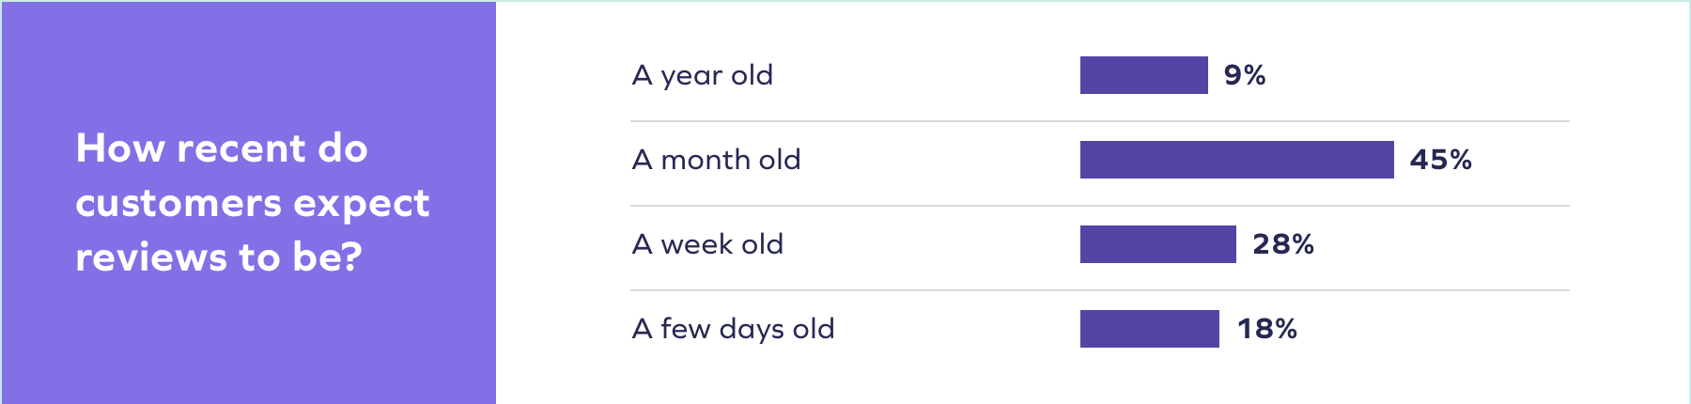Screen dimensions: 1691x404
Task: Select the "A month old" label
Action: [x=716, y=160]
